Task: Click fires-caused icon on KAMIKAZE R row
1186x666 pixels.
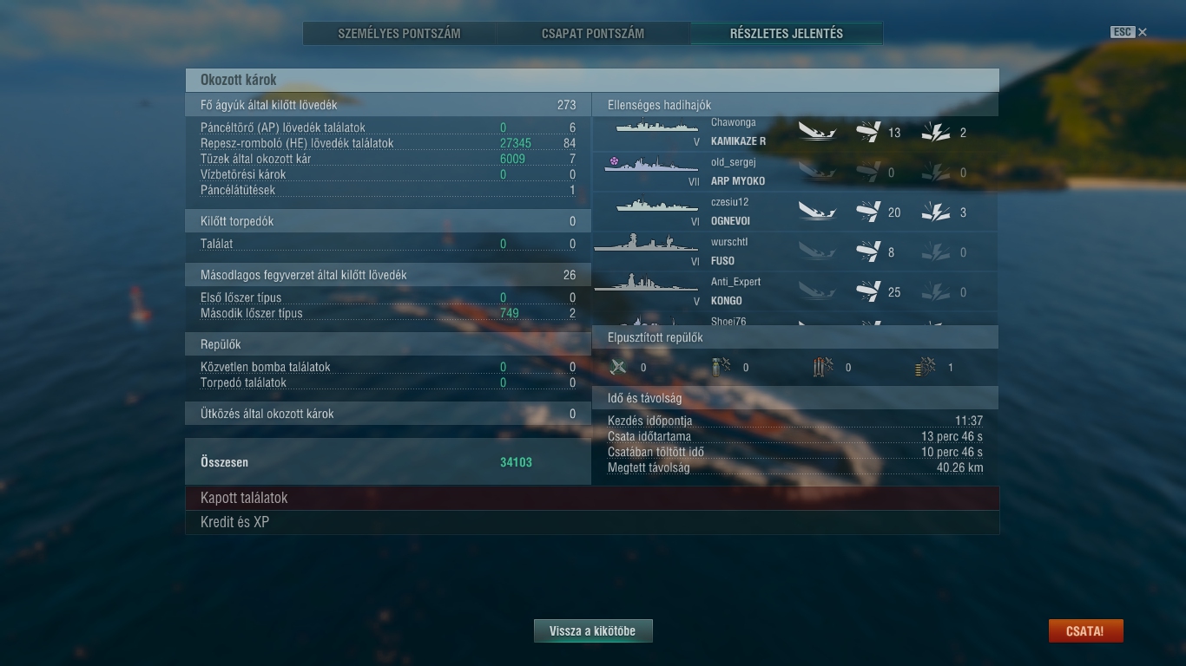Action: (x=935, y=133)
